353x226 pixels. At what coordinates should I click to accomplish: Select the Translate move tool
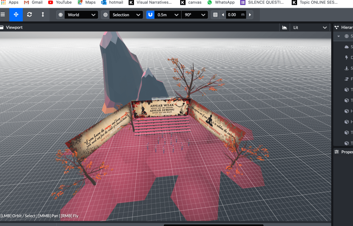[x=16, y=15]
